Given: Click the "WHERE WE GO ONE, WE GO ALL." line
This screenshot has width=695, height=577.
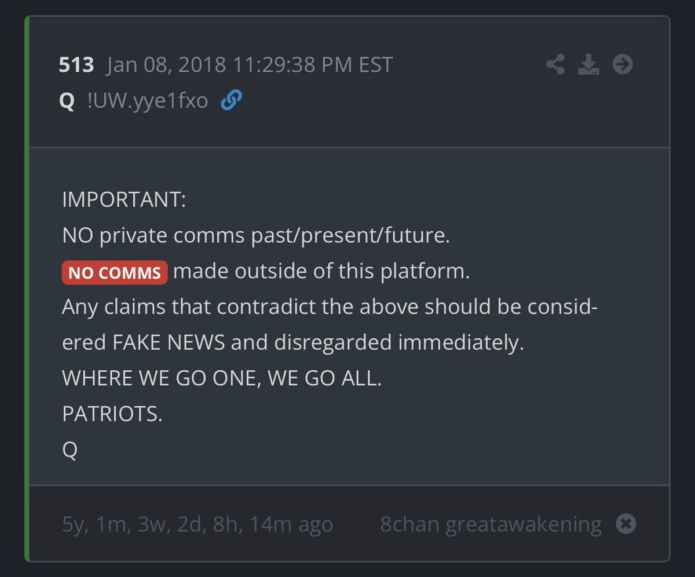Looking at the screenshot, I should click(222, 379).
